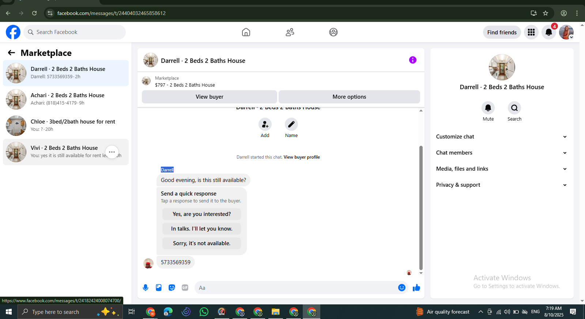Open the Friends icon in top navigation

click(290, 32)
